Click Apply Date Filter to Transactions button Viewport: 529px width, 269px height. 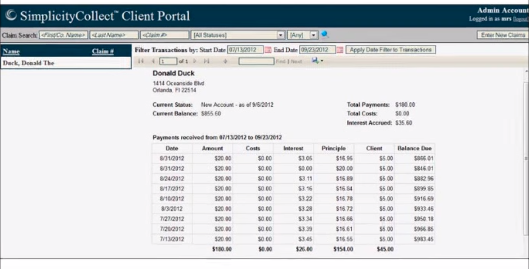pos(391,50)
